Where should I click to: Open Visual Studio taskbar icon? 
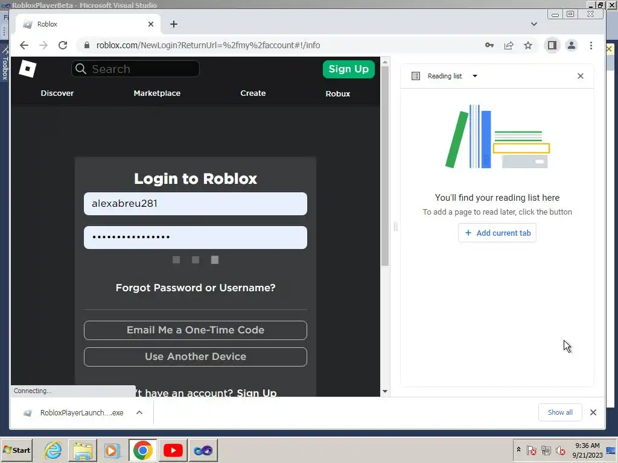click(203, 450)
